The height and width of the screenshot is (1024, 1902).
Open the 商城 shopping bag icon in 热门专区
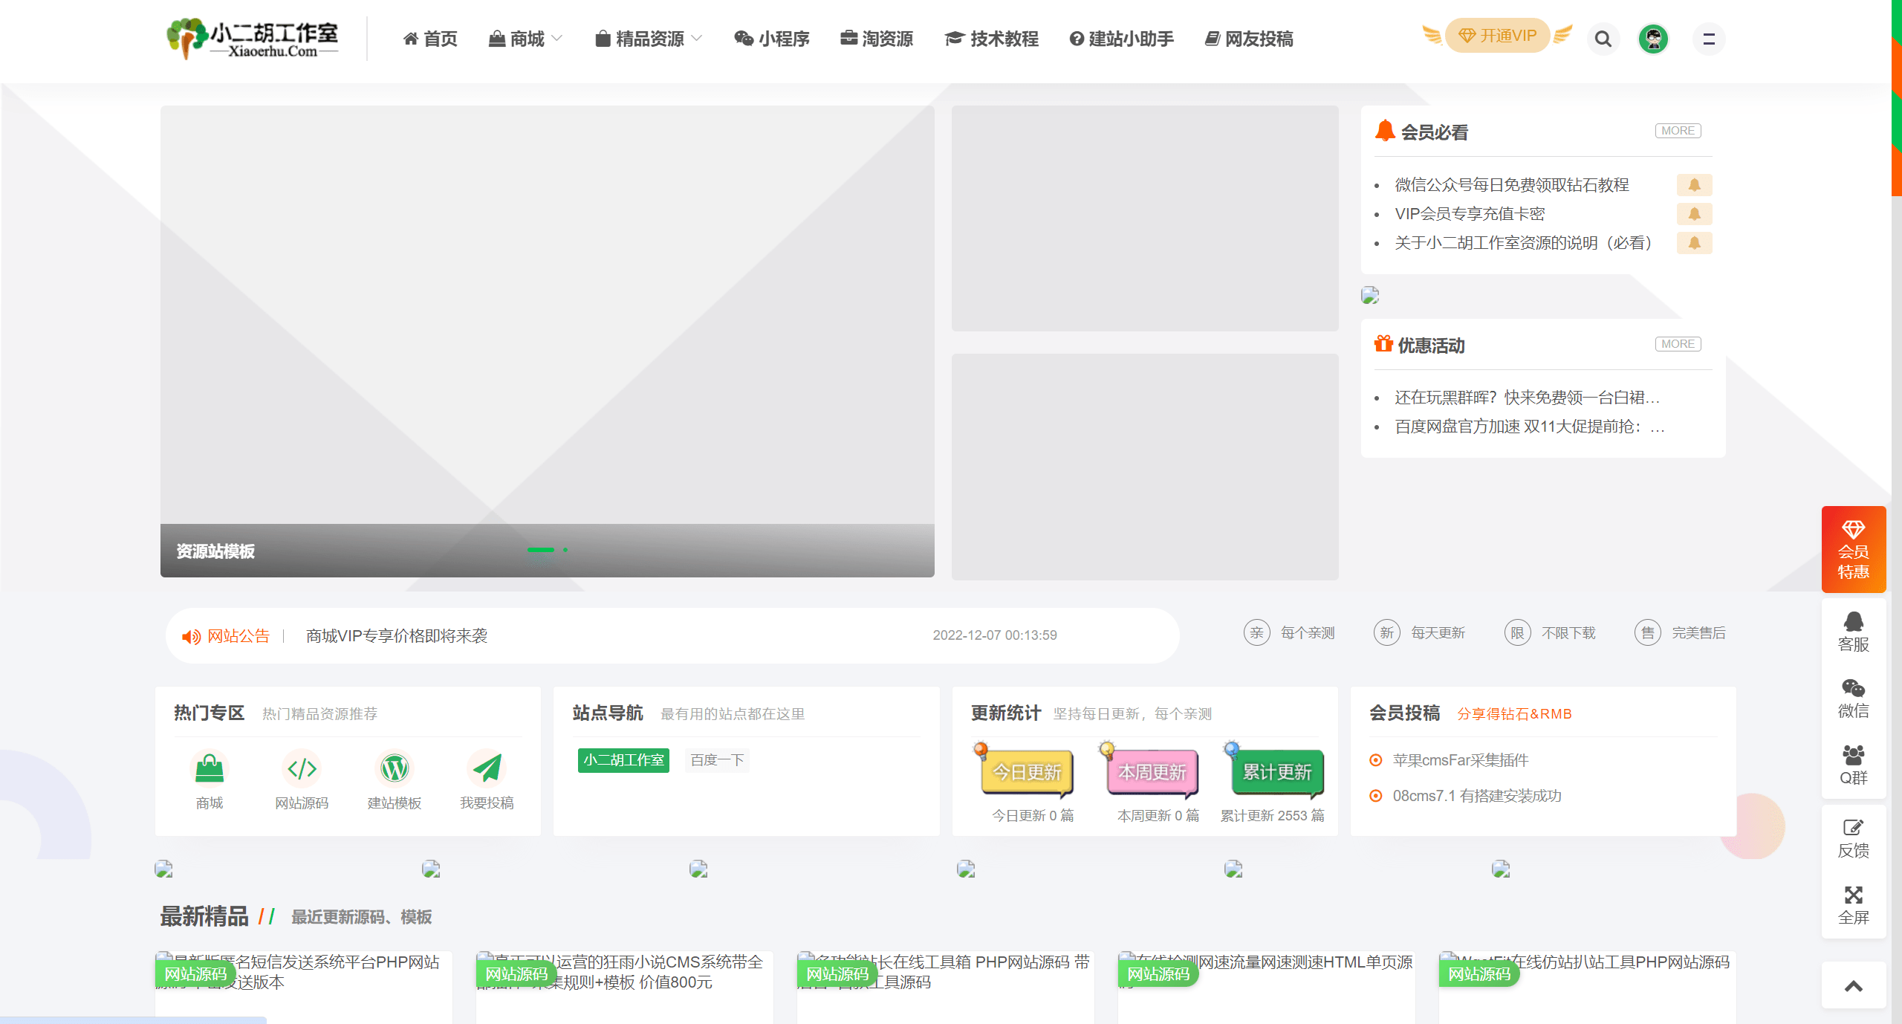(x=210, y=768)
